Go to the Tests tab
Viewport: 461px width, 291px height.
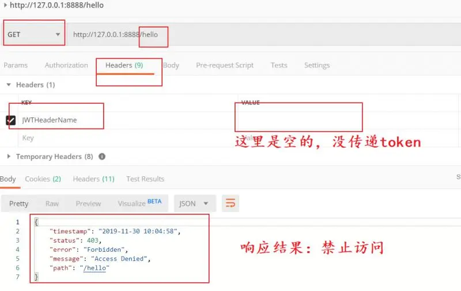[279, 65]
